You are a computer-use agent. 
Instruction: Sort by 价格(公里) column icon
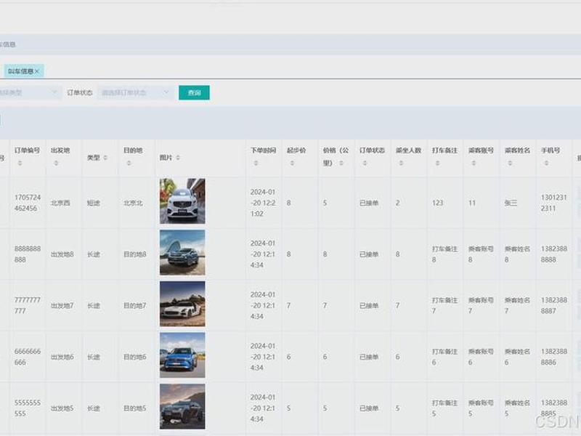tap(341, 163)
